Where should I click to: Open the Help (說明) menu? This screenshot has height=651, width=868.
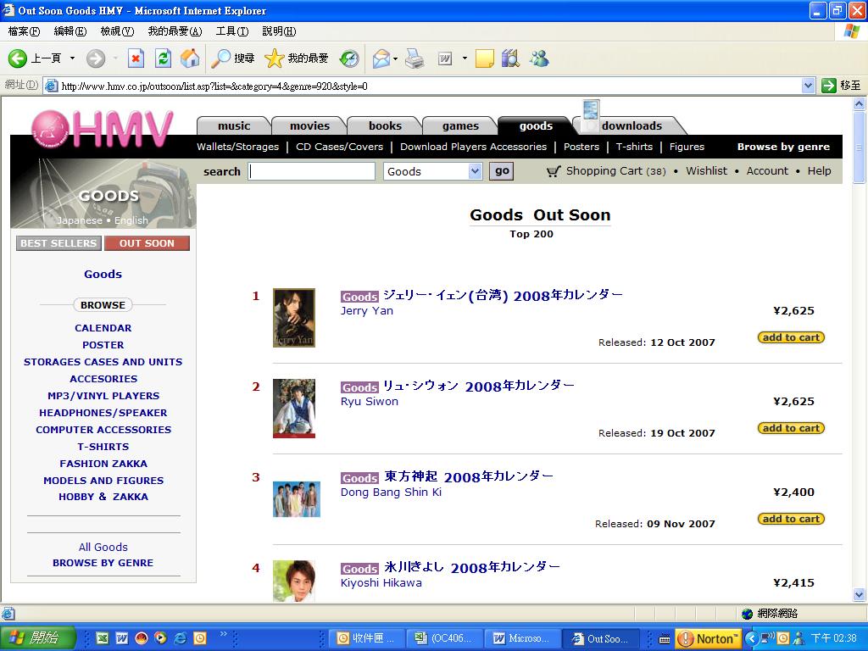point(279,31)
